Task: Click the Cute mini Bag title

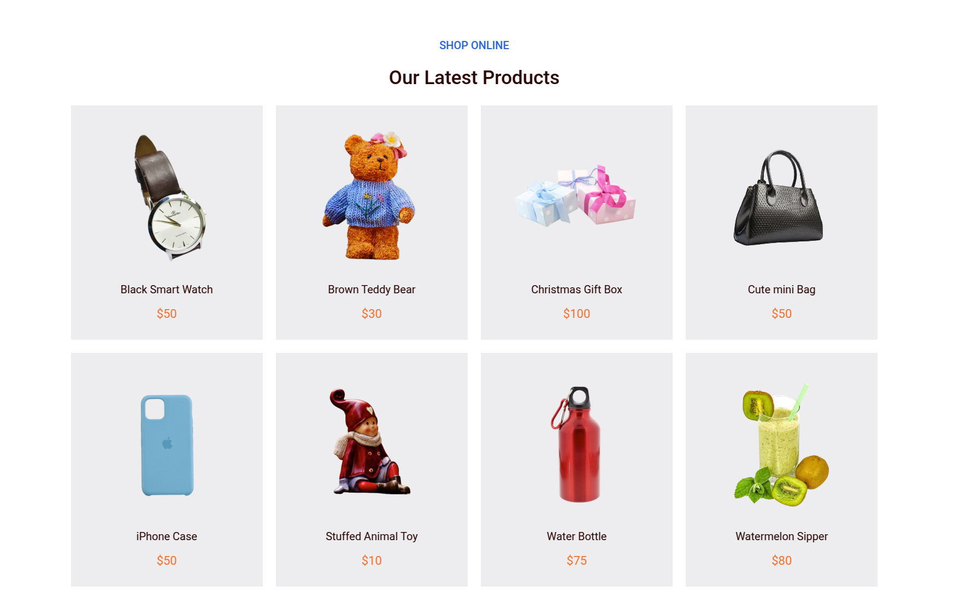Action: pos(781,289)
